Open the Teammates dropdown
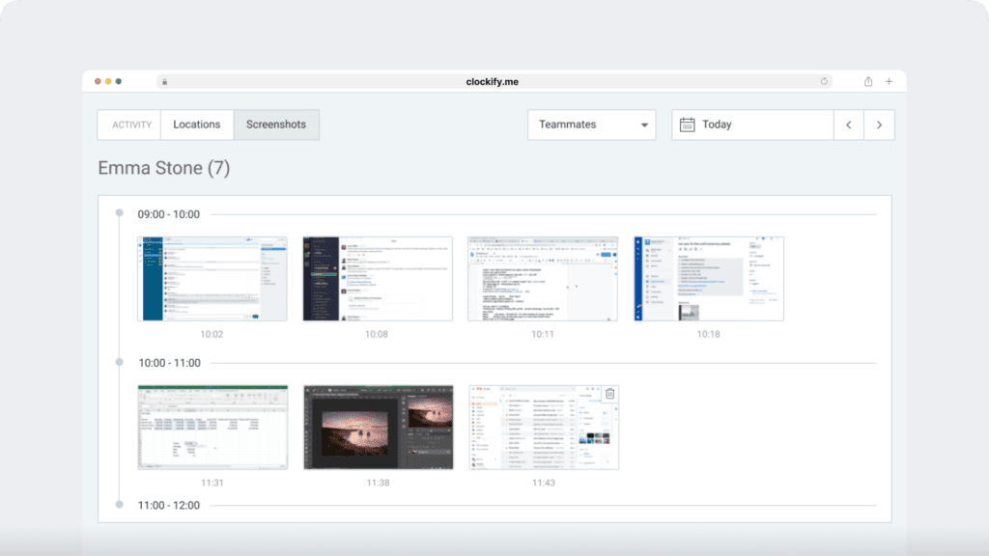The width and height of the screenshot is (989, 556). click(591, 125)
